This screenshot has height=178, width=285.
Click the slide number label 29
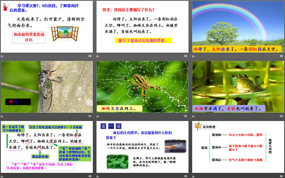[185, 56]
